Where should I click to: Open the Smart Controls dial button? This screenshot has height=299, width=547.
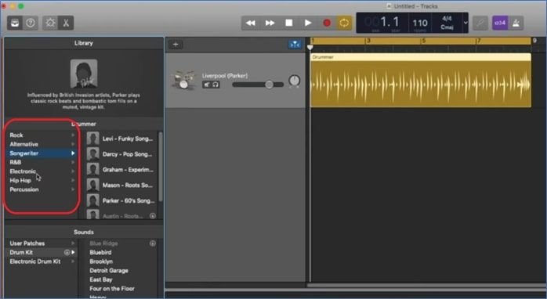tap(50, 23)
